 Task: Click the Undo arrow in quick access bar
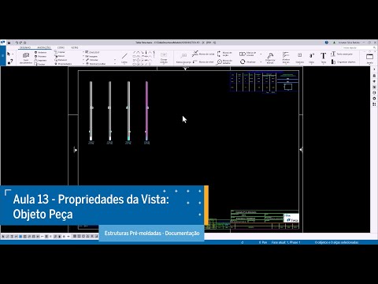17,43
